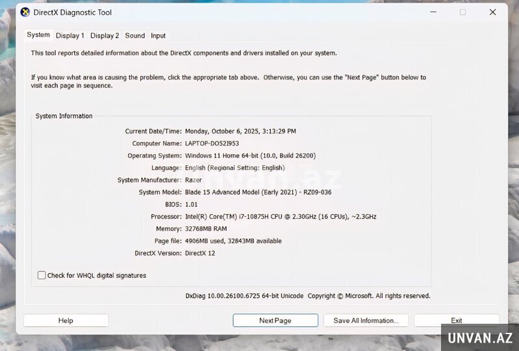Close the DirectX Diagnostic Tool window
This screenshot has height=351, width=519.
coord(492,12)
